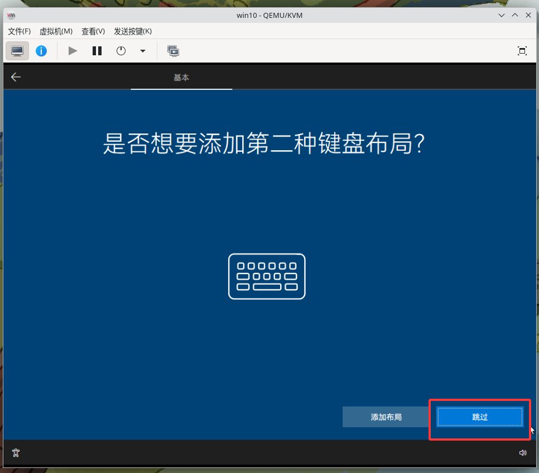Expand the shutdown options dropdown arrow
Image resolution: width=539 pixels, height=473 pixels.
click(x=143, y=51)
